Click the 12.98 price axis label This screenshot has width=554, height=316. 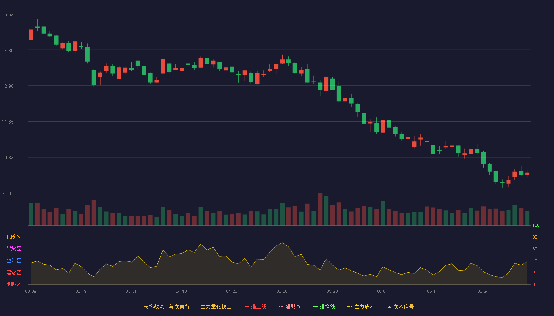pos(8,86)
